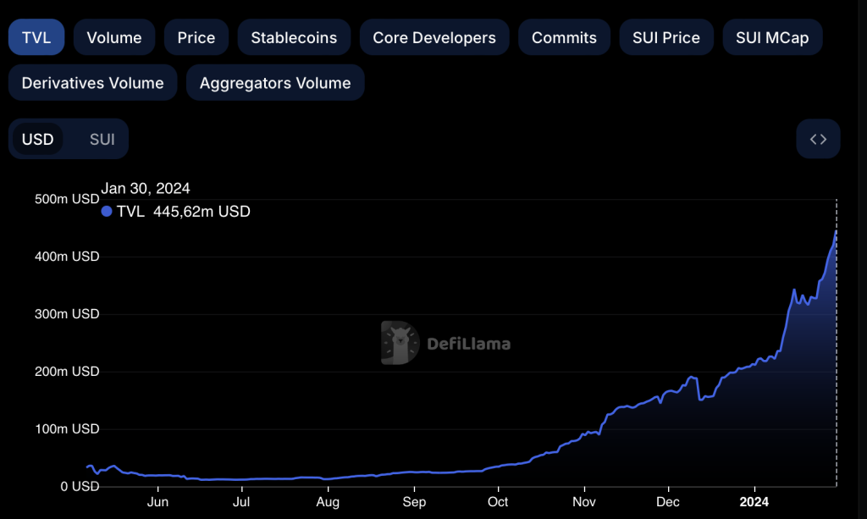Turn on the Price chart toggle

(196, 37)
